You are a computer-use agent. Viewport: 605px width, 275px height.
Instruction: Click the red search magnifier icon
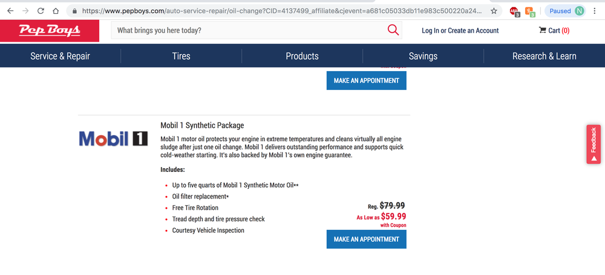pos(393,30)
